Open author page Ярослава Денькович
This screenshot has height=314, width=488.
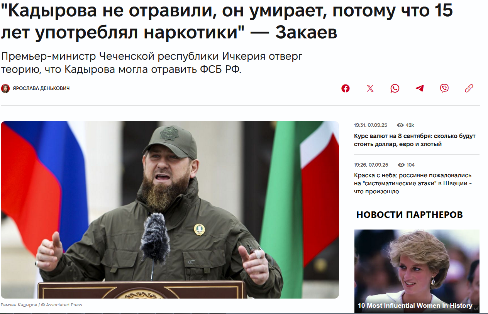click(41, 88)
